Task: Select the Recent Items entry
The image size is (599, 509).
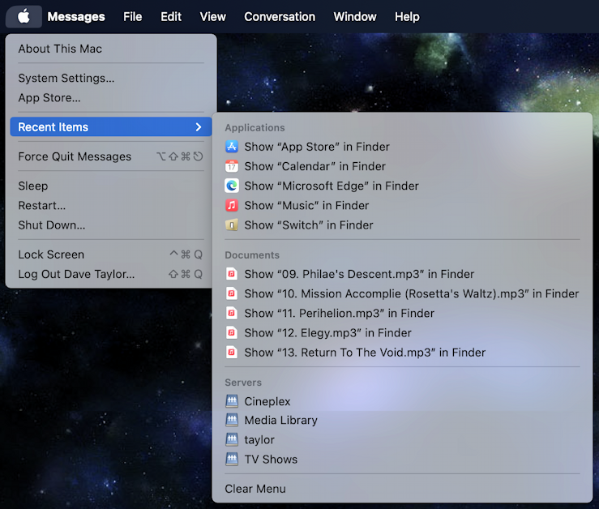Action: click(111, 127)
